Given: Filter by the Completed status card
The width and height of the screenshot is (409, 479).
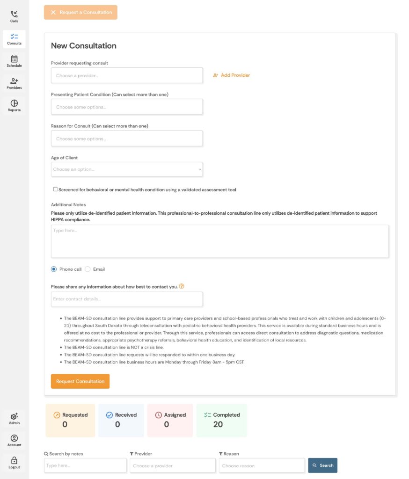Looking at the screenshot, I should [x=221, y=420].
